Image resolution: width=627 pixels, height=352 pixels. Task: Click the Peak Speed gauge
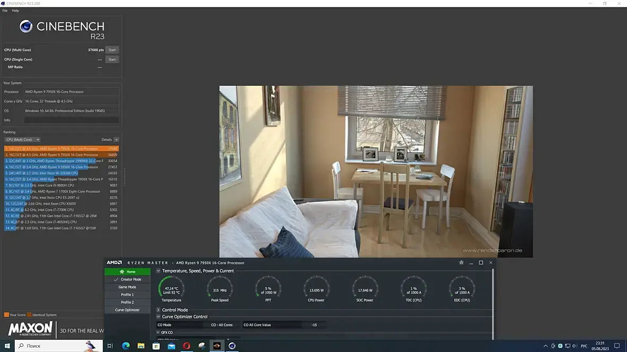click(x=220, y=288)
